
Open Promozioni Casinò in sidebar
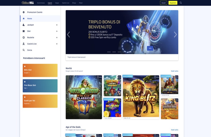pos(40,12)
